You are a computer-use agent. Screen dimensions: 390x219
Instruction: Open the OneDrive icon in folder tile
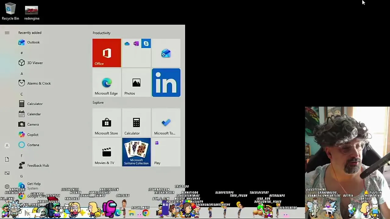(127, 43)
